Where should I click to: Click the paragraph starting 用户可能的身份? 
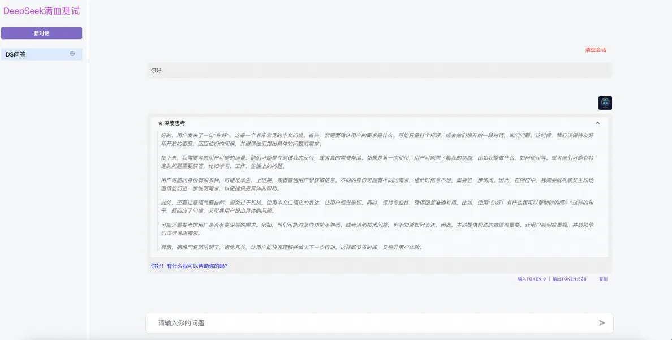pyautogui.click(x=377, y=184)
